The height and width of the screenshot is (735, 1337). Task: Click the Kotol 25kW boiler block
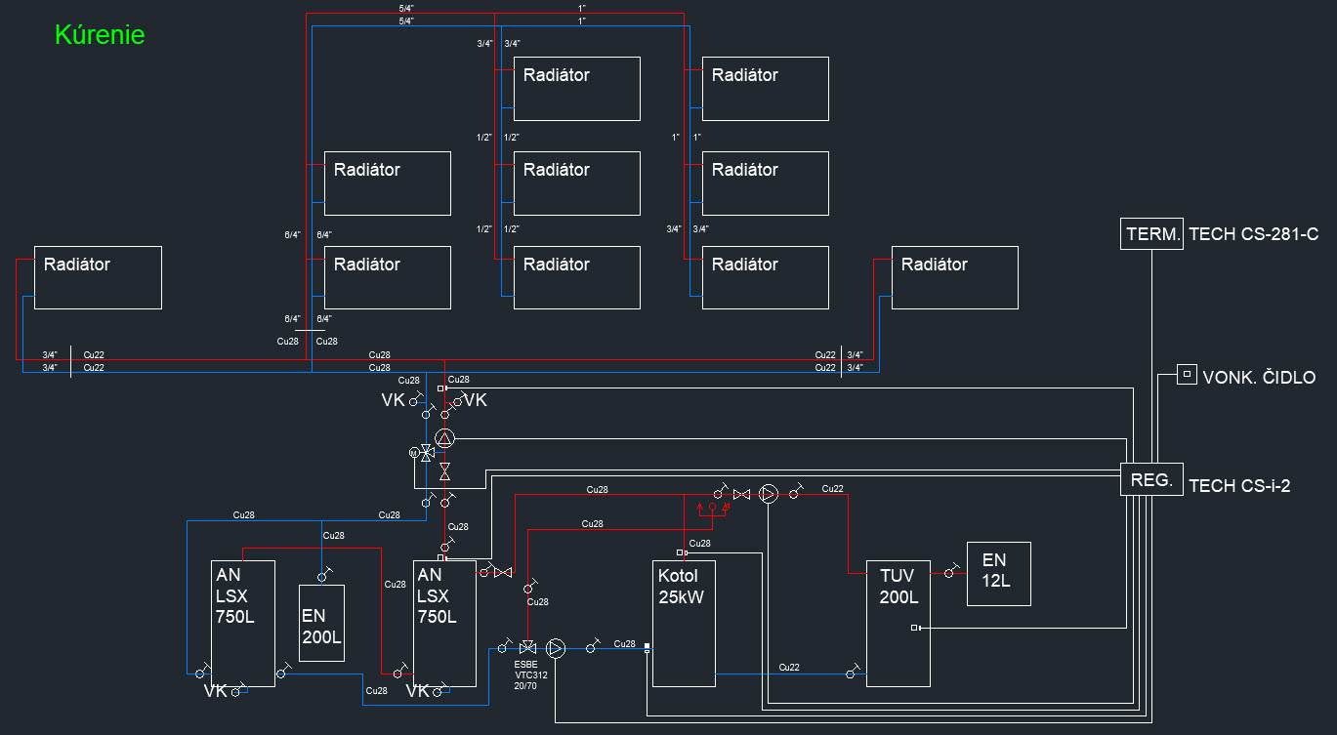(684, 623)
